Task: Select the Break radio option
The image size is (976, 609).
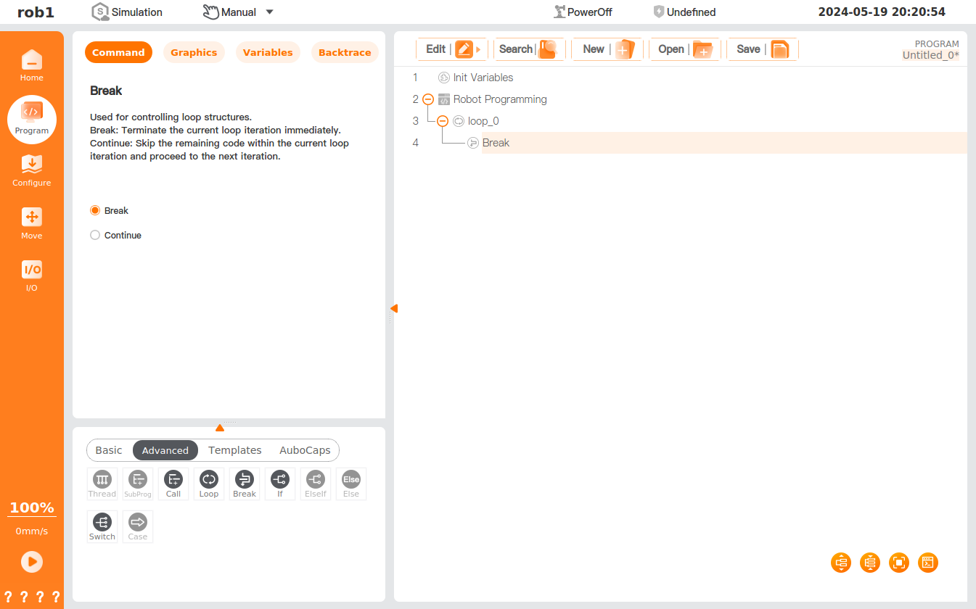Action: pyautogui.click(x=95, y=211)
